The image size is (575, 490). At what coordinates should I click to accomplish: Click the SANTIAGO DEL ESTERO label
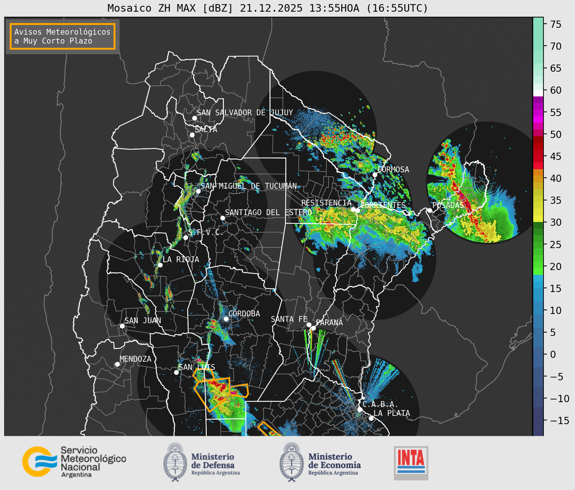(x=268, y=212)
